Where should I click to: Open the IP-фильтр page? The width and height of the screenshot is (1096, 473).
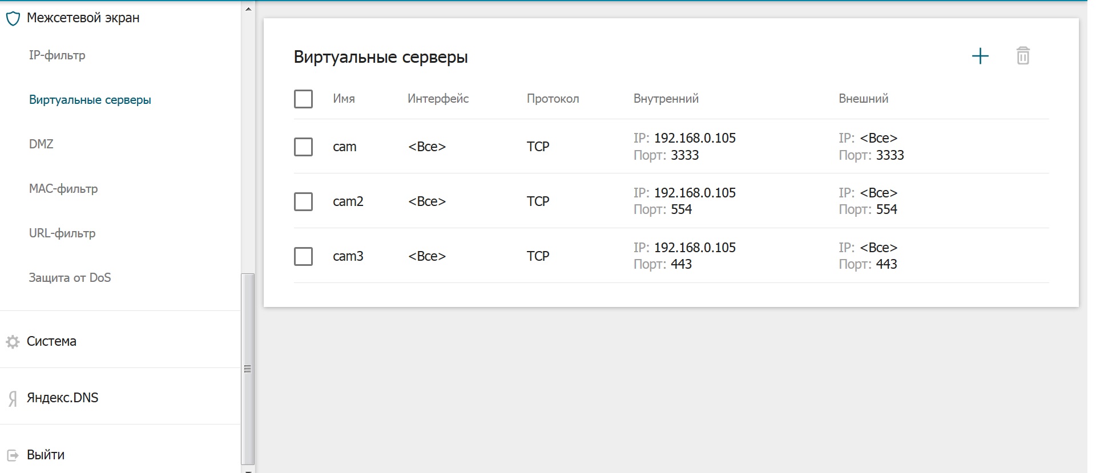coord(57,55)
